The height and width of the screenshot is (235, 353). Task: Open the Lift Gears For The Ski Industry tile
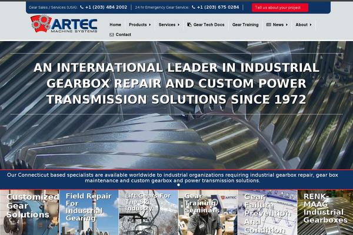[x=148, y=212]
